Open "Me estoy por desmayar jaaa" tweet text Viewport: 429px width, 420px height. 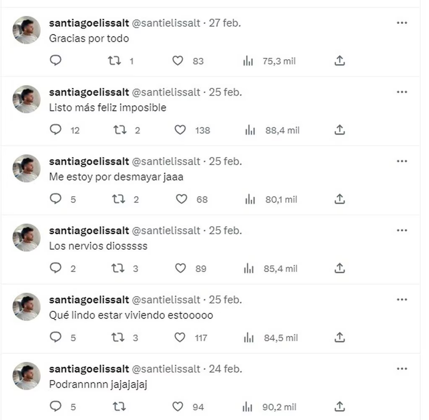pos(116,177)
